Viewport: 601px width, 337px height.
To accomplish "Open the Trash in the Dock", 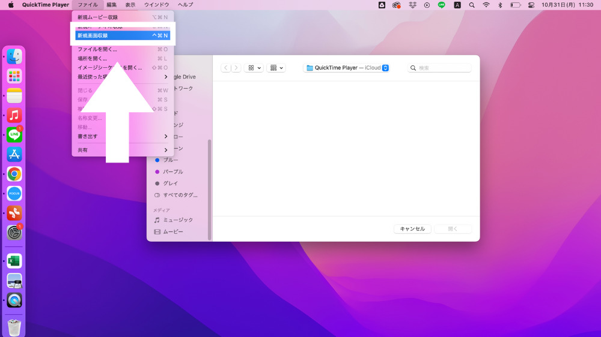I will (14, 327).
